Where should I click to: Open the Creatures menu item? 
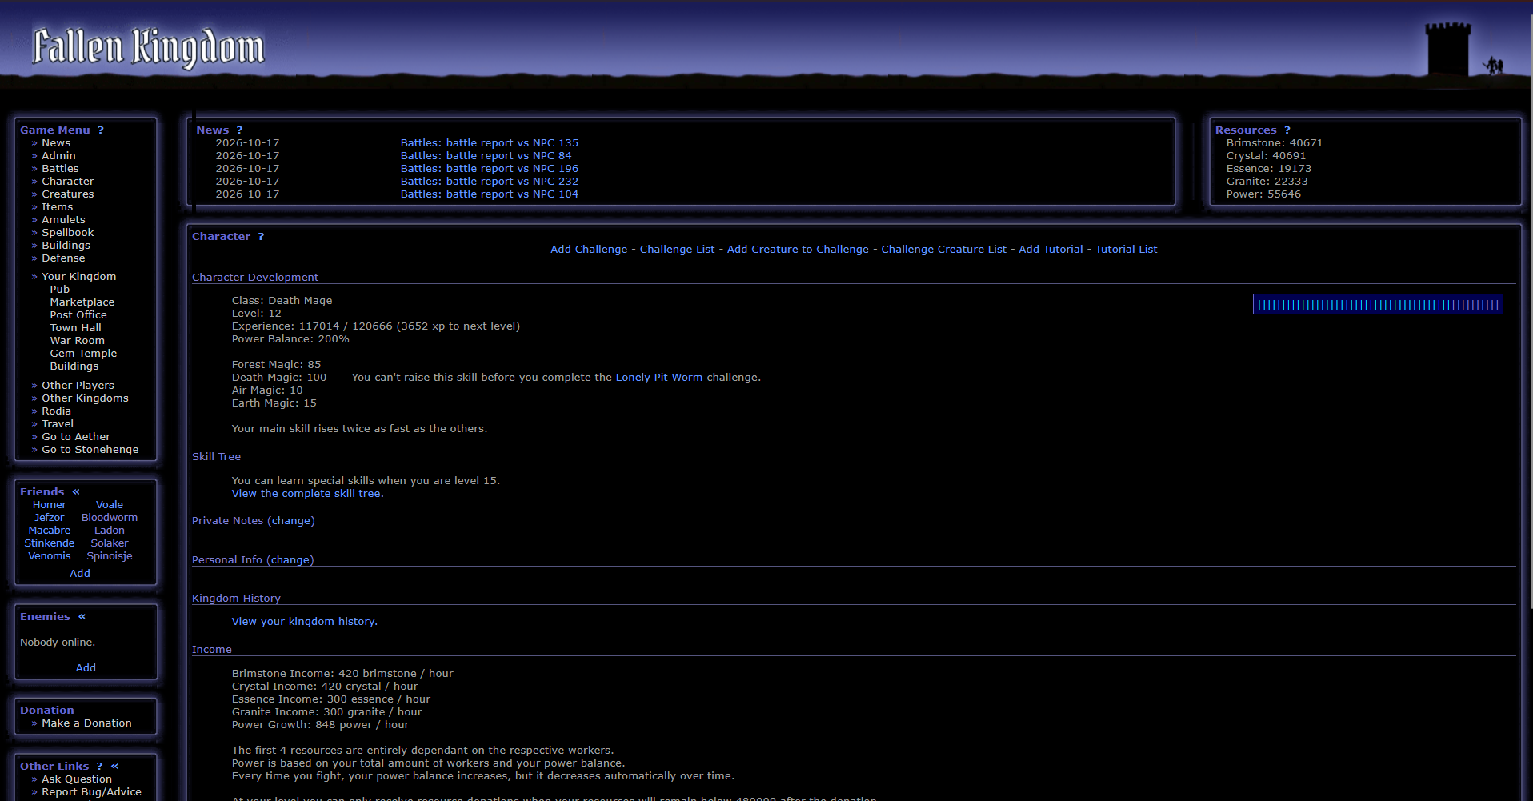tap(68, 194)
